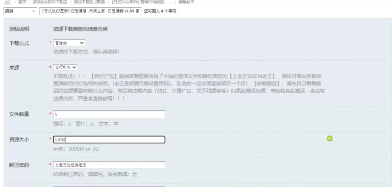This screenshot has height=187, width=392.
Task: Click the hint 资源的下载方式，请认真选择！
Action: tap(86, 52)
